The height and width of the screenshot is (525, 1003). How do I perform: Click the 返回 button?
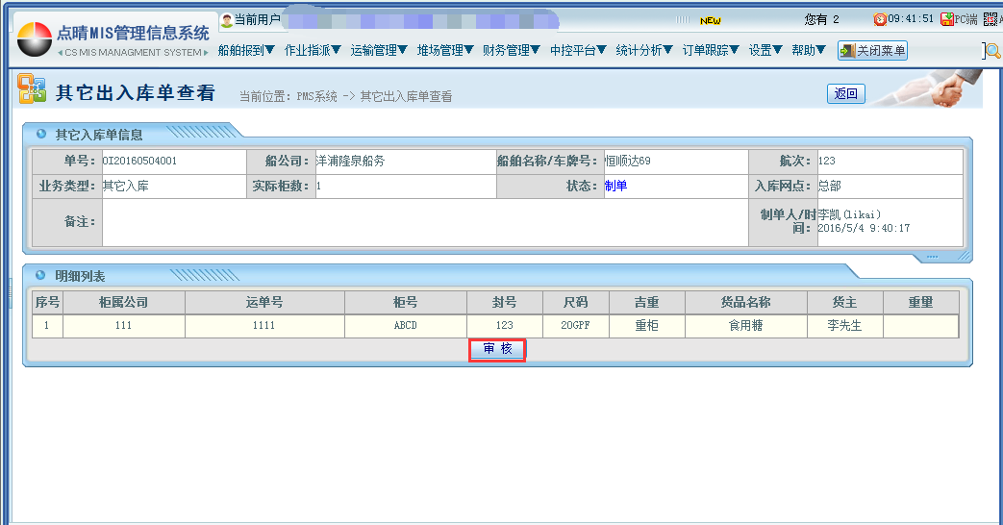click(x=845, y=93)
